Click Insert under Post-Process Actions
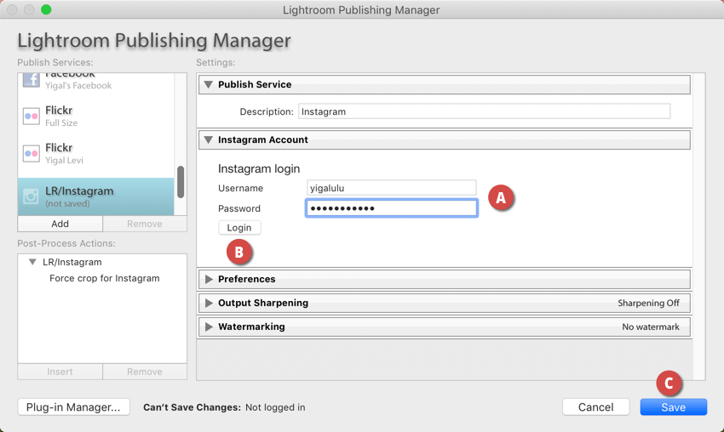Image resolution: width=724 pixels, height=432 pixels. tap(60, 372)
